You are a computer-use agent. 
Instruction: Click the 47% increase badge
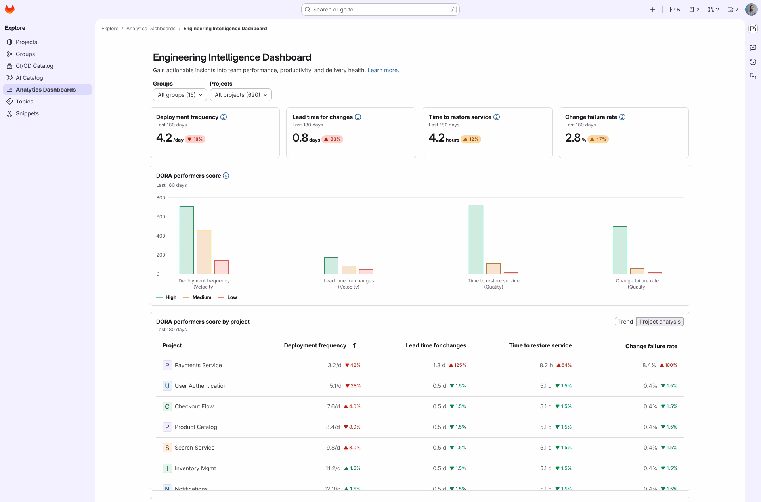pyautogui.click(x=598, y=139)
